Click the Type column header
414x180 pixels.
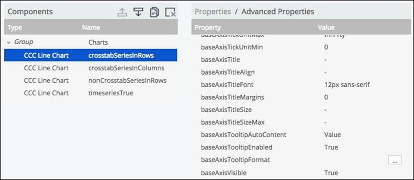pyautogui.click(x=15, y=28)
